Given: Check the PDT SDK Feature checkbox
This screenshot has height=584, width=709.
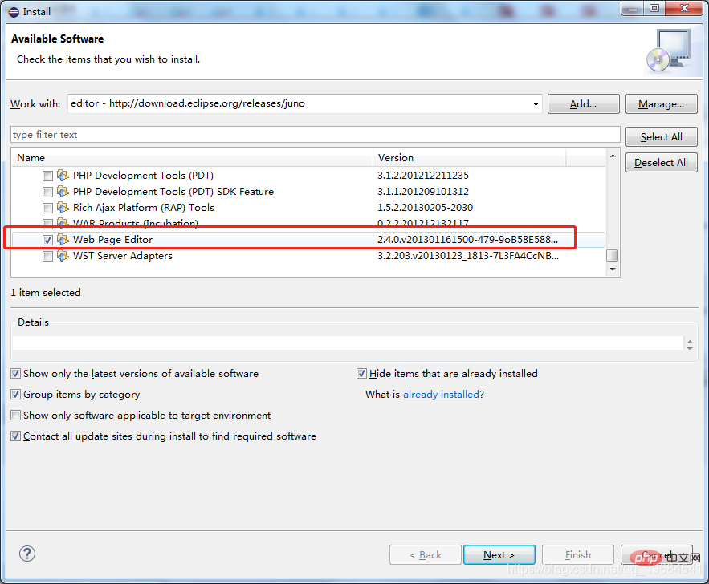Looking at the screenshot, I should 47,192.
